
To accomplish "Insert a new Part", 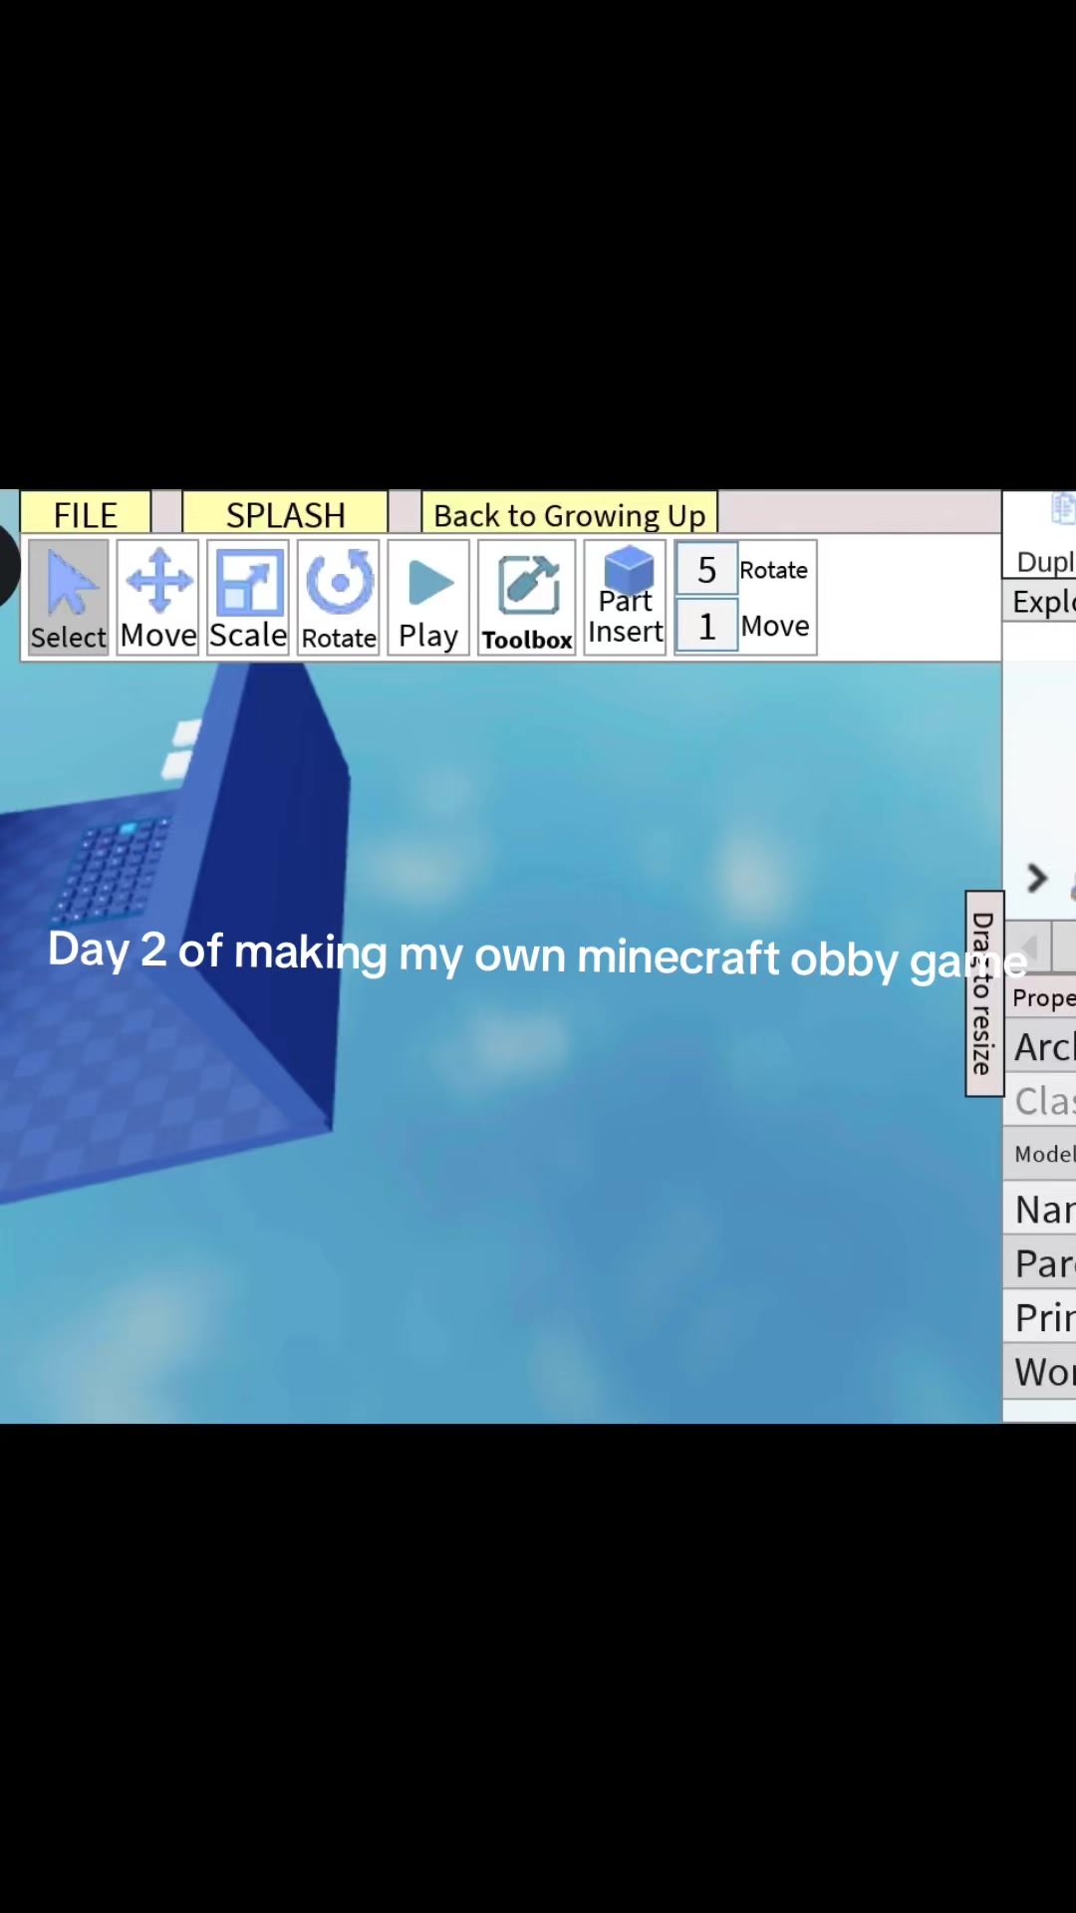I will coord(625,598).
